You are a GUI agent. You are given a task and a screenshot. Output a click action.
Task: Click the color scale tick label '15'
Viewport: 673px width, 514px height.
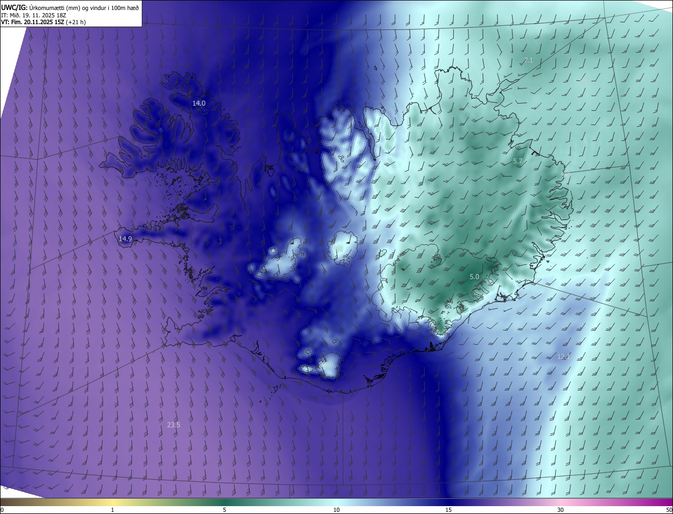click(x=448, y=510)
